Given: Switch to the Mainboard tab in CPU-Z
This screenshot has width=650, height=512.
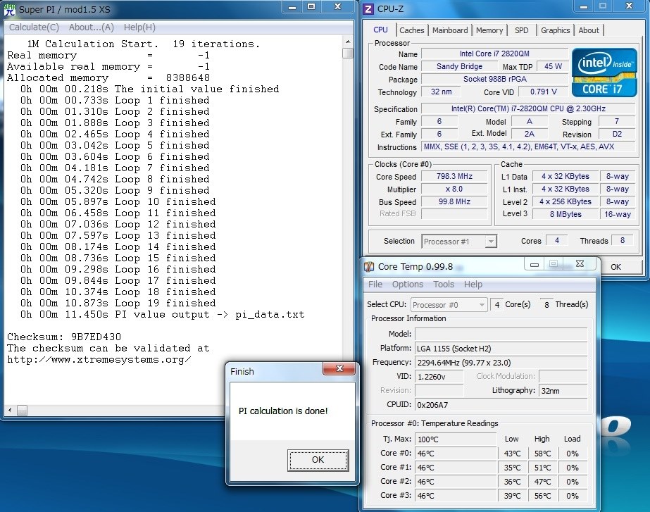Looking at the screenshot, I should pyautogui.click(x=450, y=30).
